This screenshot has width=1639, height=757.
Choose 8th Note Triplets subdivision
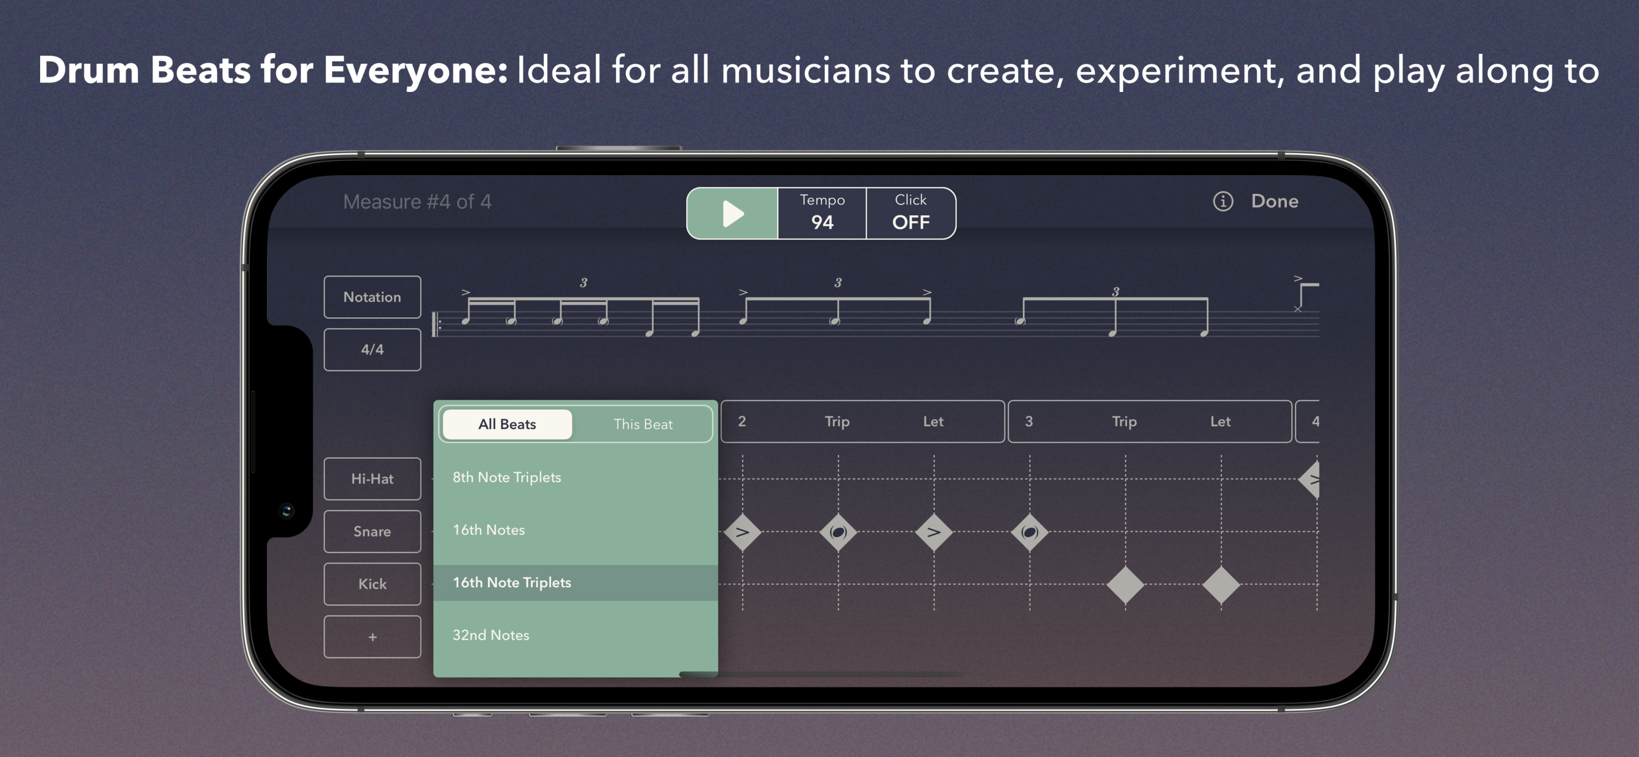(x=575, y=478)
